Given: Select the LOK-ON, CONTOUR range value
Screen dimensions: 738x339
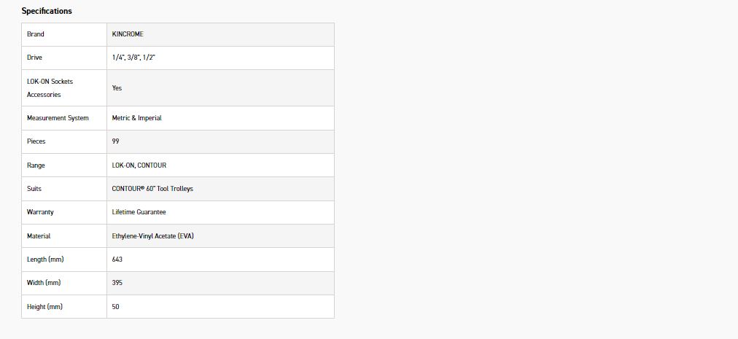Looking at the screenshot, I should click(x=139, y=165).
